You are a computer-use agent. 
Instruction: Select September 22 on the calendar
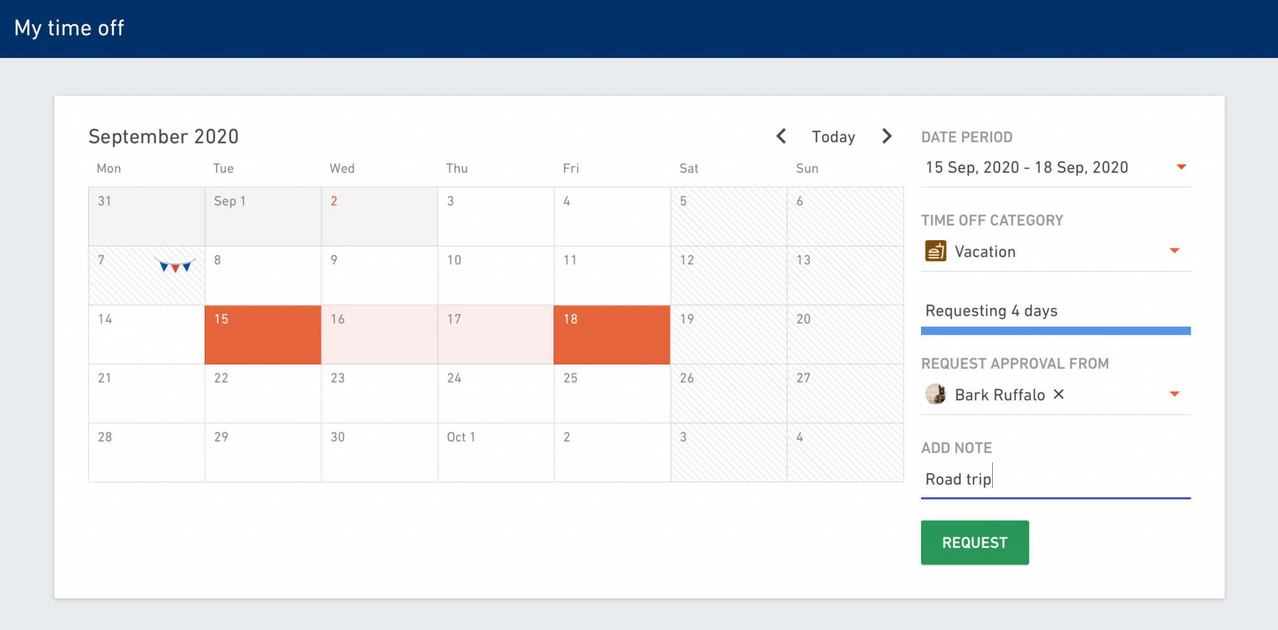click(263, 394)
